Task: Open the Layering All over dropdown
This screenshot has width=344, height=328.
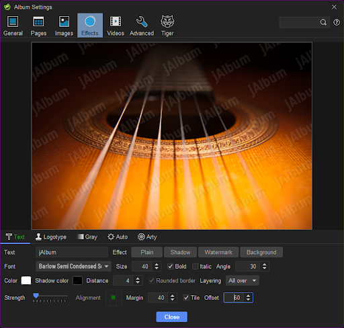Action: click(243, 280)
